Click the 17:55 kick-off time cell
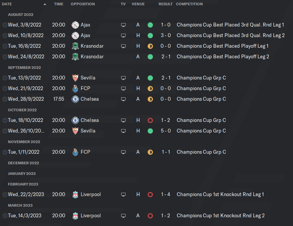The width and height of the screenshot is (293, 226). (58, 99)
